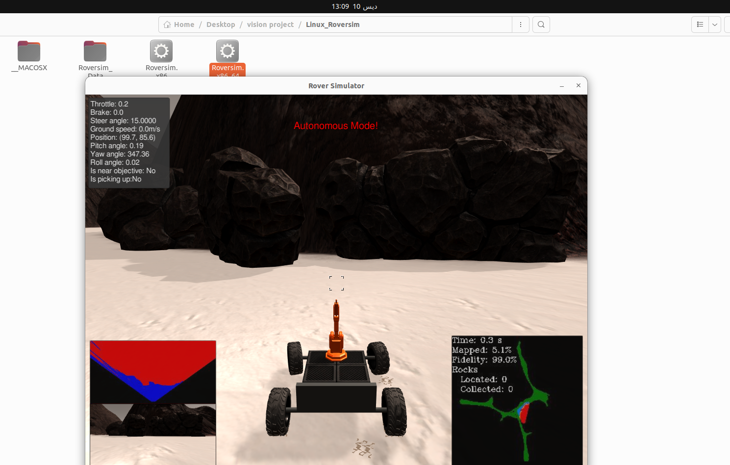
Task: Close the Rover Simulator window
Action: click(x=579, y=85)
